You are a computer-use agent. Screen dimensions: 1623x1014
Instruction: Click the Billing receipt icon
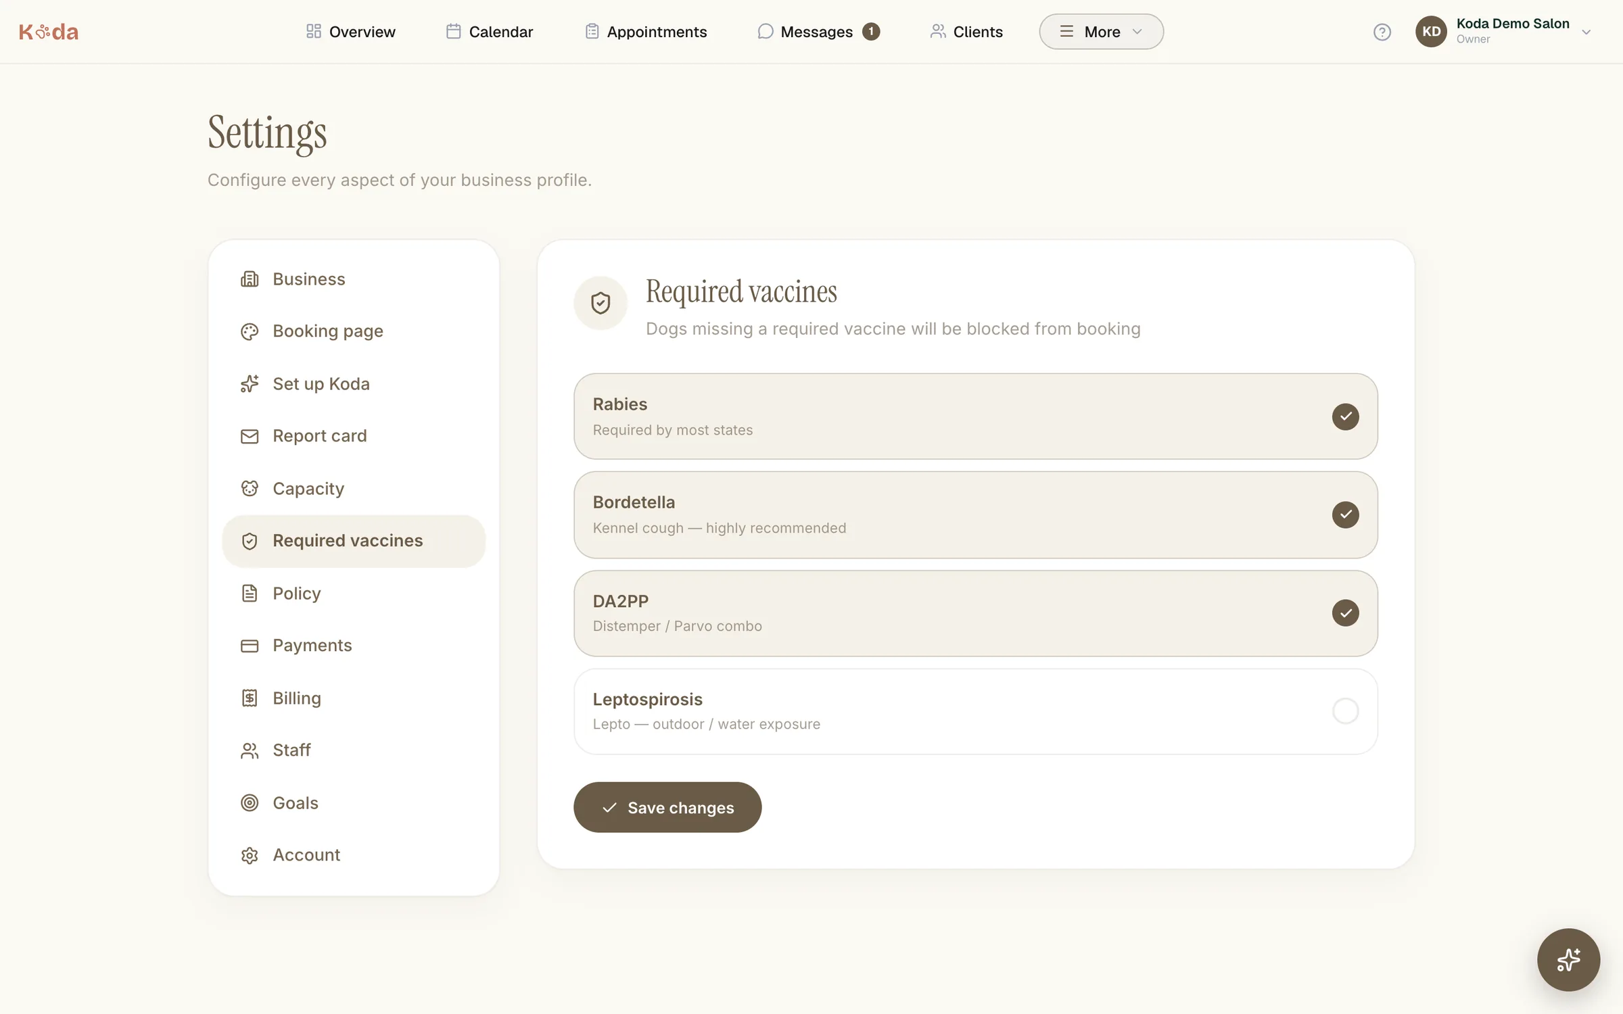pos(250,698)
